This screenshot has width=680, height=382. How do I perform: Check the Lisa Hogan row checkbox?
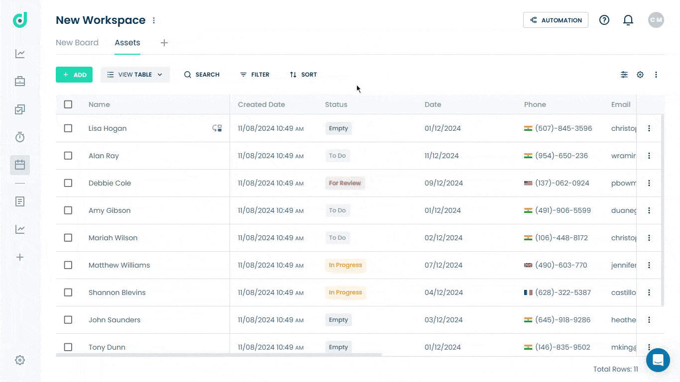pyautogui.click(x=68, y=128)
